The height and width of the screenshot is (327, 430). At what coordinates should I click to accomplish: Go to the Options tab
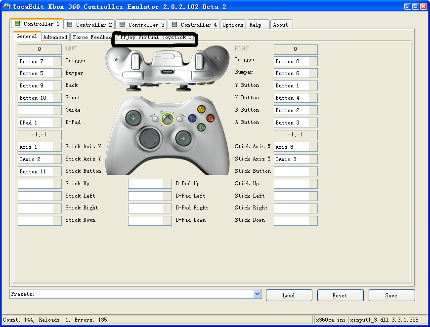tap(233, 24)
